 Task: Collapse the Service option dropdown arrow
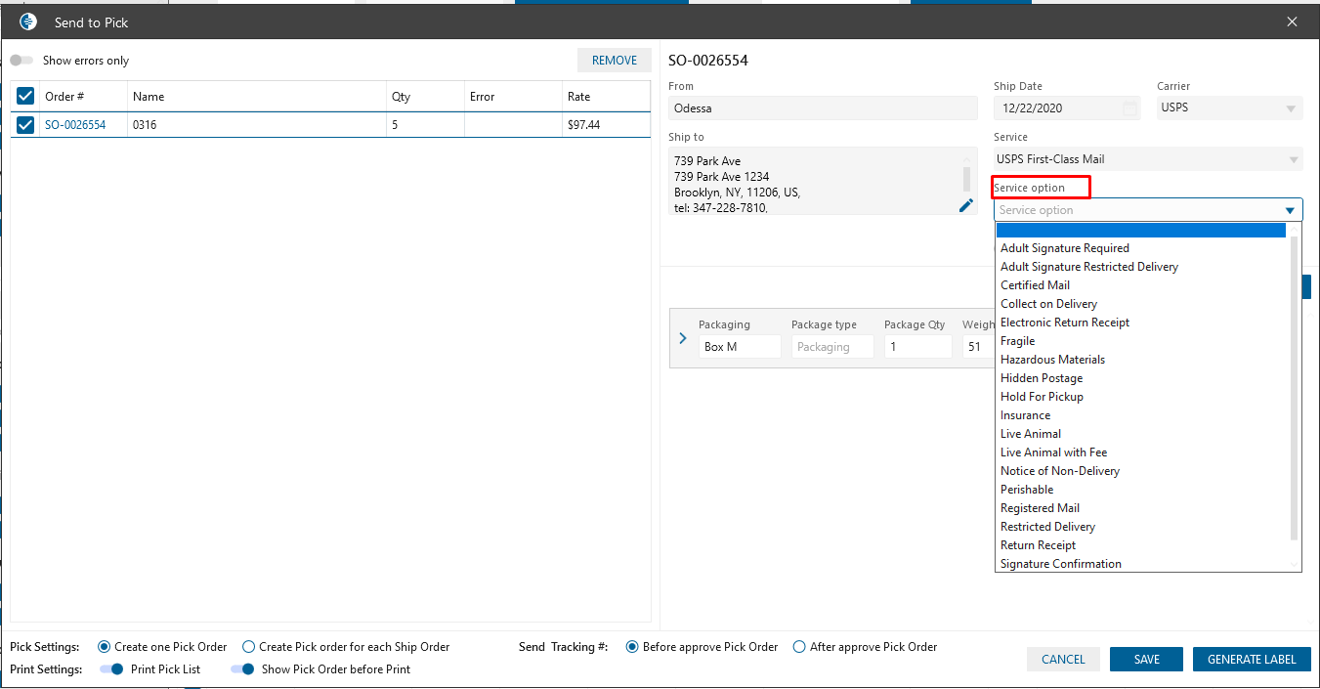tap(1290, 210)
